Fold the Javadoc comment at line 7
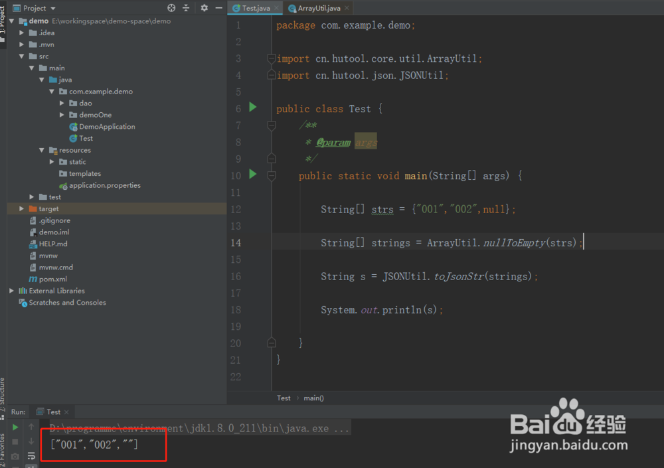Screen dimensions: 664x468 (272, 125)
